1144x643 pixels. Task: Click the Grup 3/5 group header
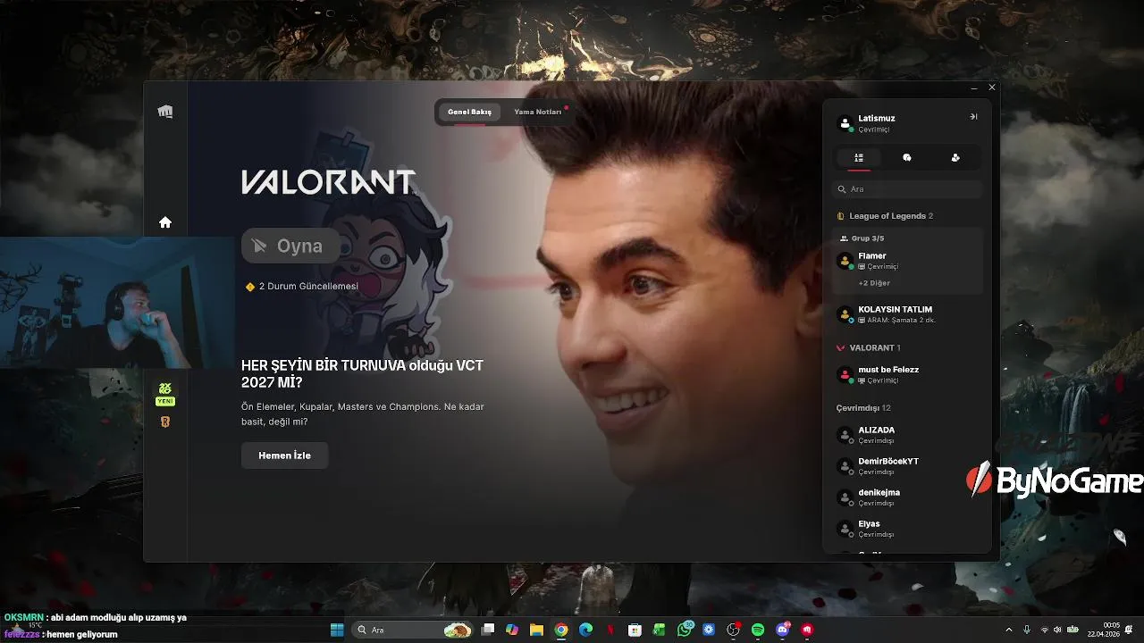click(x=862, y=238)
